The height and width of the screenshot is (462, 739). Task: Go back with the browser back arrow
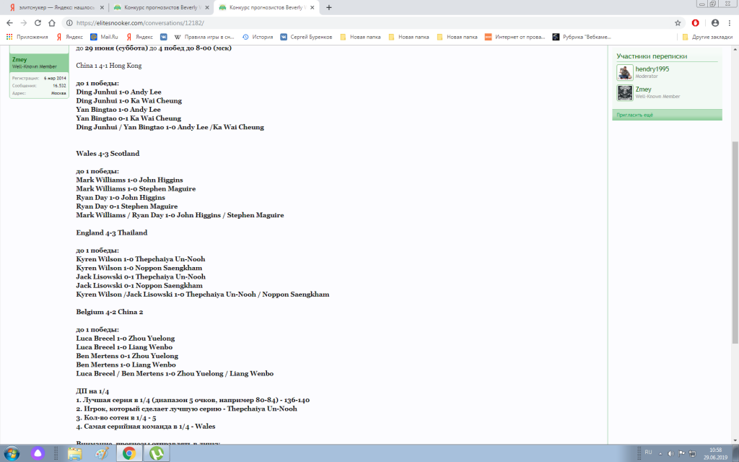(9, 22)
